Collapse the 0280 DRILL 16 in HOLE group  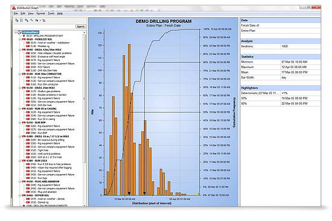point(20,137)
